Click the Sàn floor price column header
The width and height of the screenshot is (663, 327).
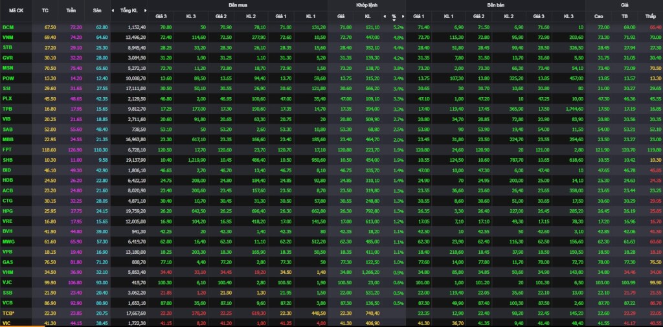tap(97, 10)
